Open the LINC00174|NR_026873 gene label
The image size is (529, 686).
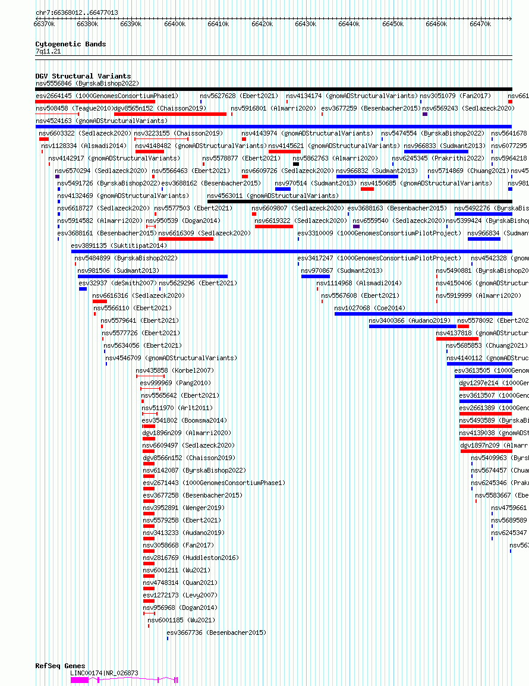[x=104, y=673]
